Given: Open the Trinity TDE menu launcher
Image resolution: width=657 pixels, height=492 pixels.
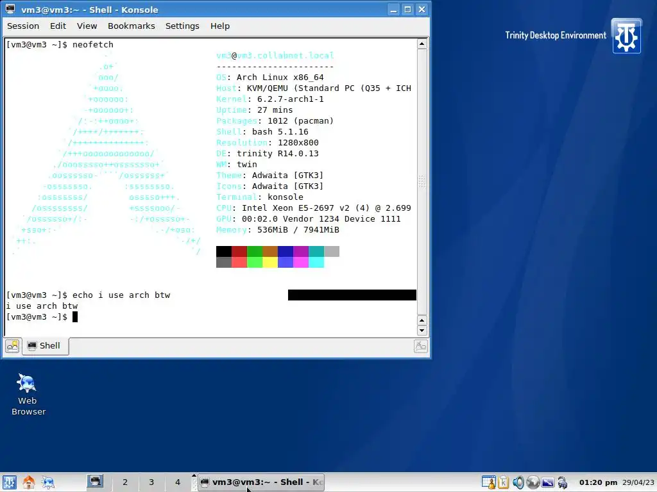Looking at the screenshot, I should [9, 482].
